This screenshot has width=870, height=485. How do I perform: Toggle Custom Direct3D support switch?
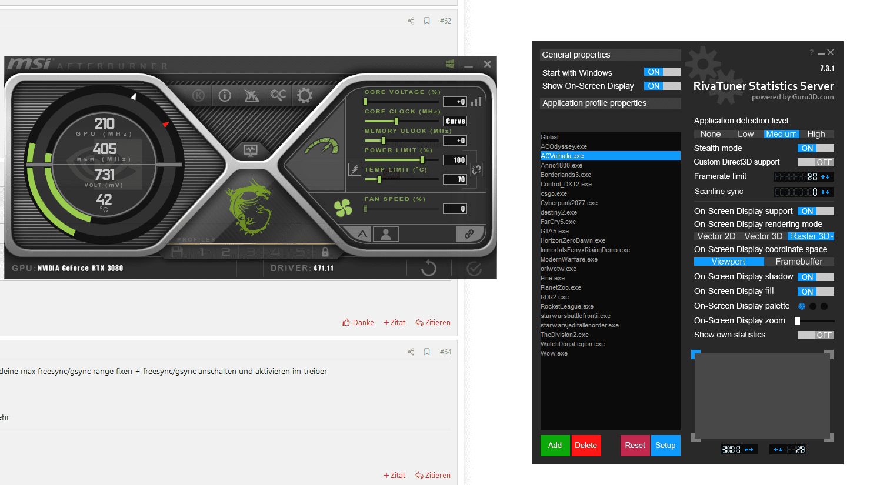pyautogui.click(x=816, y=162)
